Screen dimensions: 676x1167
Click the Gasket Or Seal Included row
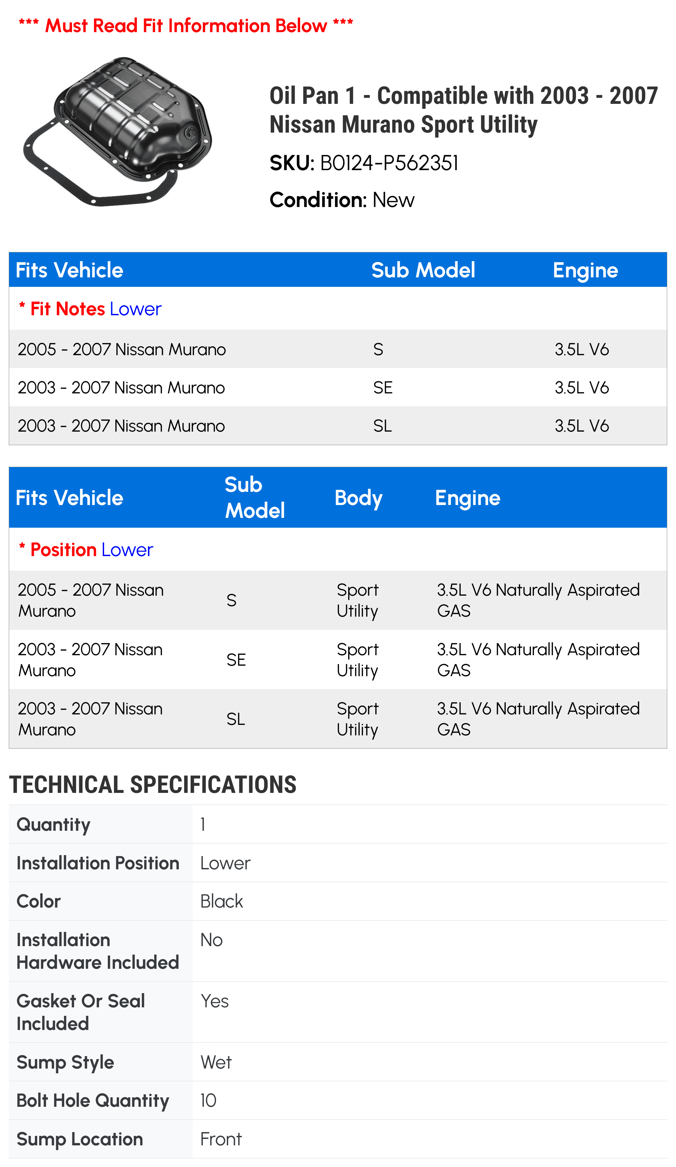click(338, 1012)
